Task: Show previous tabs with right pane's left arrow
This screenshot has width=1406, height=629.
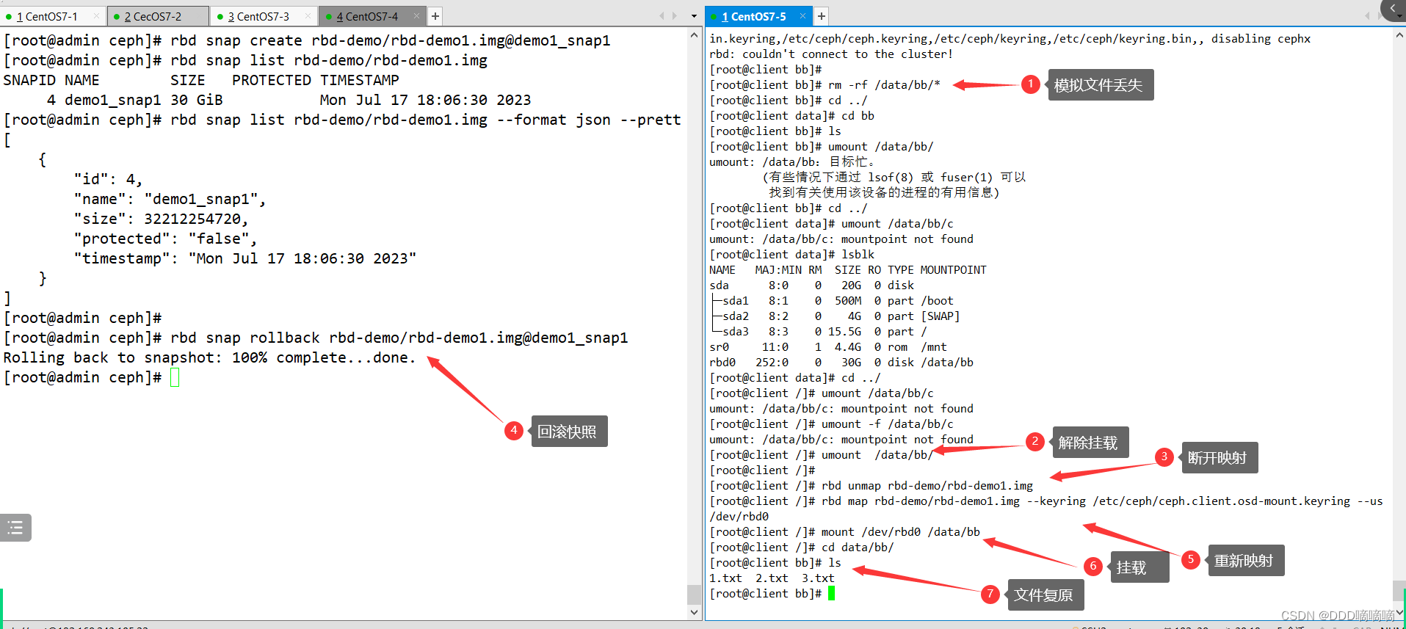Action: click(x=1367, y=15)
